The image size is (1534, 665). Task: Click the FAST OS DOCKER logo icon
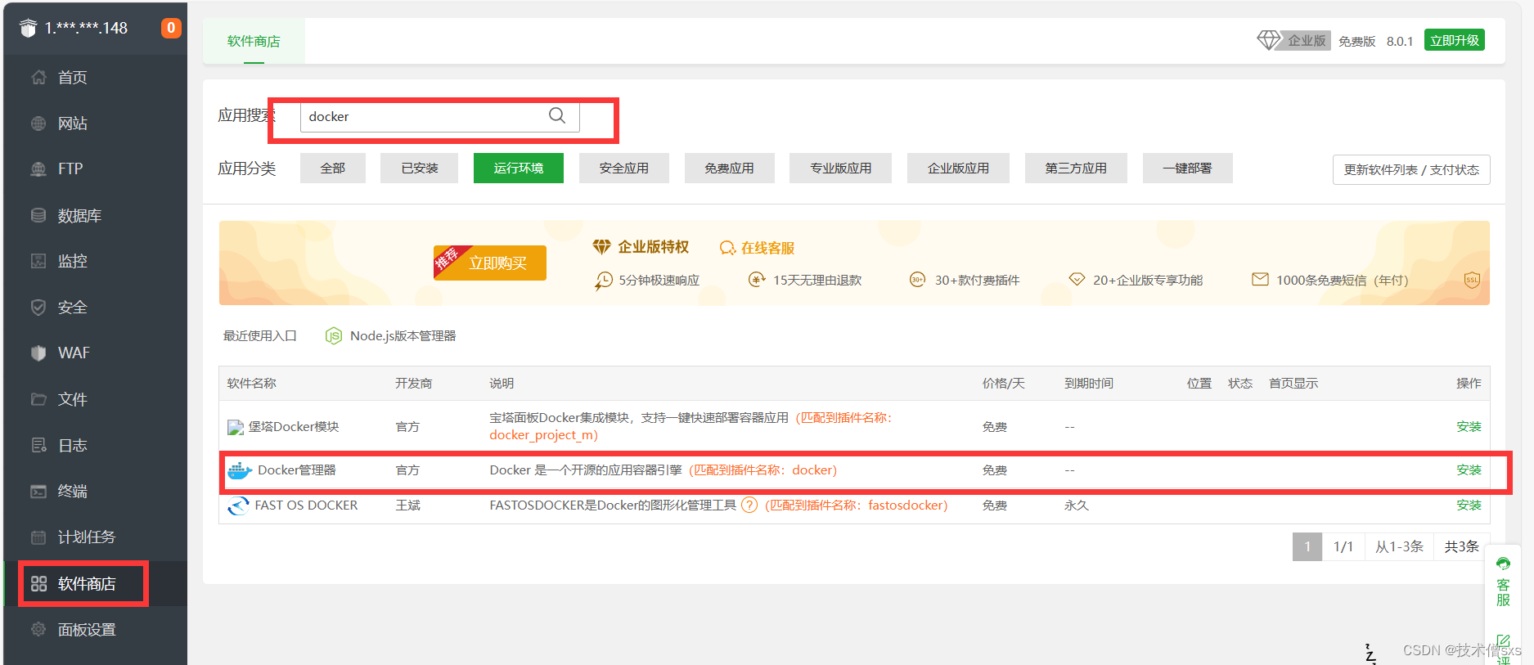pyautogui.click(x=238, y=505)
